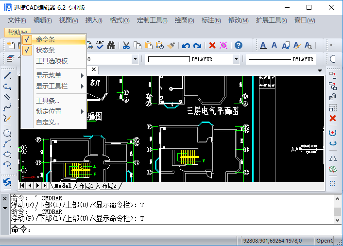Click the last-tab navigation arrow
Screen dimensions: 343x246
[45, 186]
